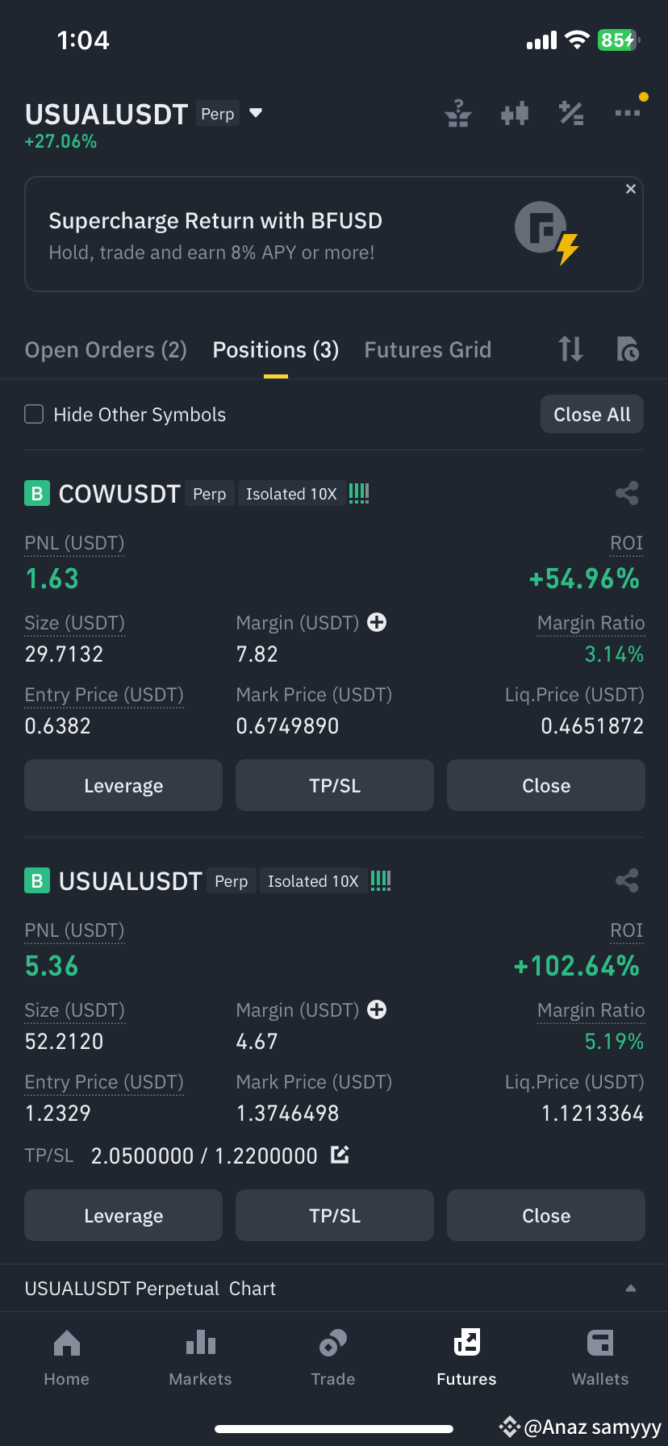Tap USUALUSDT PNL value 5.36
The width and height of the screenshot is (668, 1446).
52,966
